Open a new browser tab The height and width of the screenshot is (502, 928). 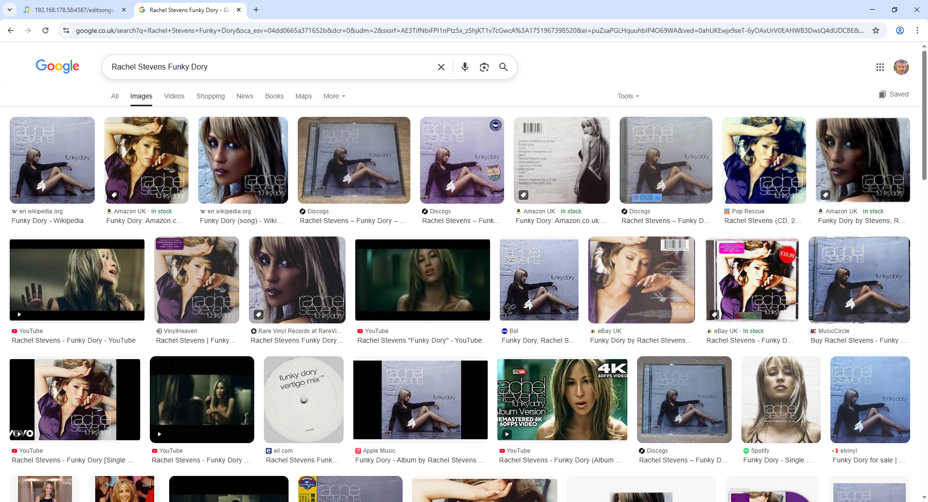256,10
